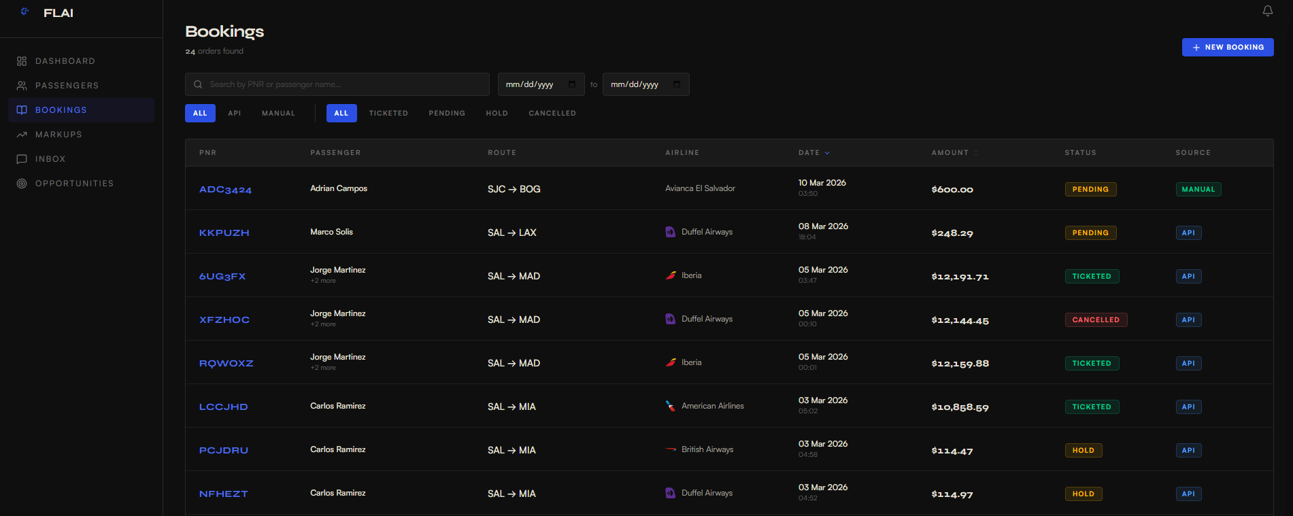Filter bookings by PENDING status
Viewport: 1293px width, 516px height.
[x=447, y=114]
